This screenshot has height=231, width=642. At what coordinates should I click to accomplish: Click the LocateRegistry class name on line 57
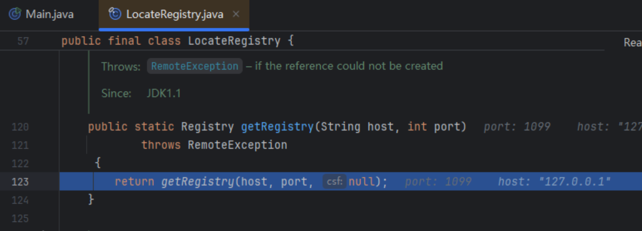coord(234,41)
